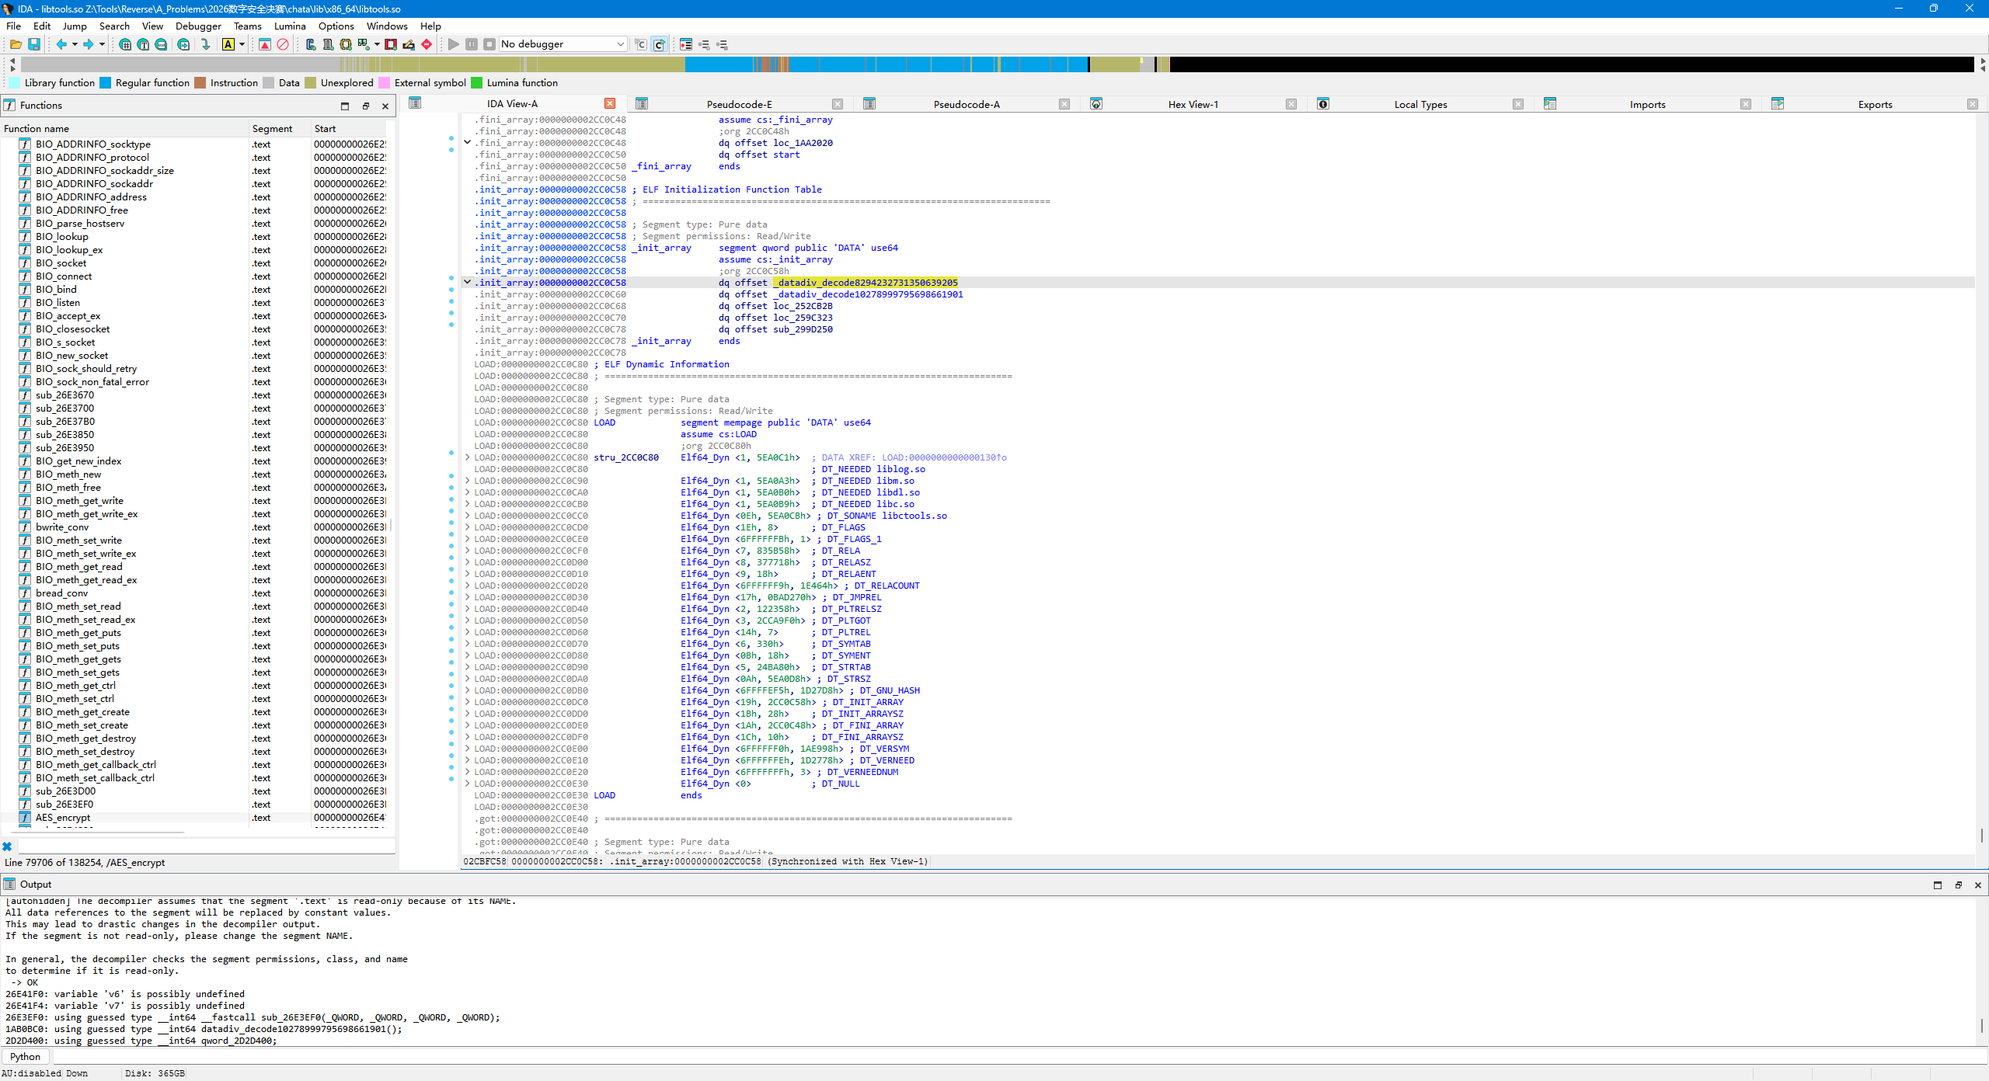Collapse the init_array 2CC0C58 line
The image size is (1989, 1081).
click(467, 283)
